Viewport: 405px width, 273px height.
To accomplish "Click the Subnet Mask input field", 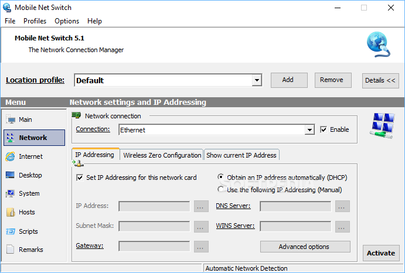I will click(x=154, y=226).
